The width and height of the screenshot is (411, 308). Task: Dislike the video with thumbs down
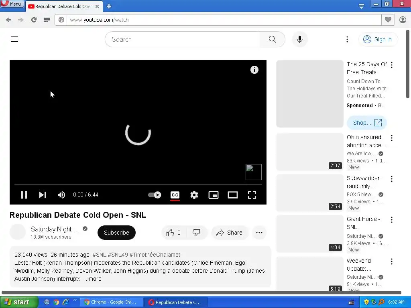point(196,233)
